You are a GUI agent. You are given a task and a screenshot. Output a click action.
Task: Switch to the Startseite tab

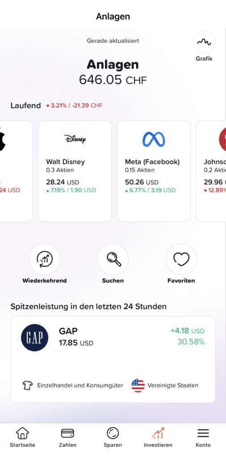click(x=22, y=437)
